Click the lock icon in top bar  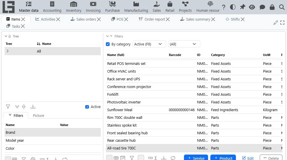click(x=272, y=7)
